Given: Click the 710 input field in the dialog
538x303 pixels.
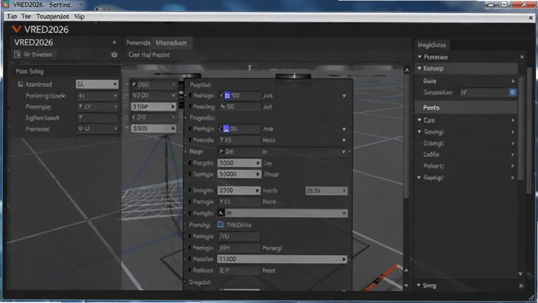Looking at the screenshot, I should click(x=239, y=236).
